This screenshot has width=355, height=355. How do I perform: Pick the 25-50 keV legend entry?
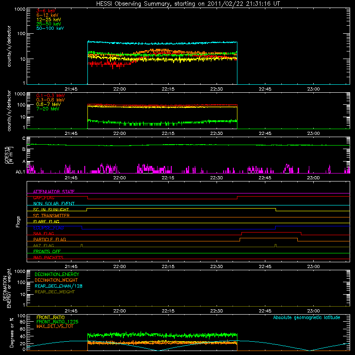(48, 24)
